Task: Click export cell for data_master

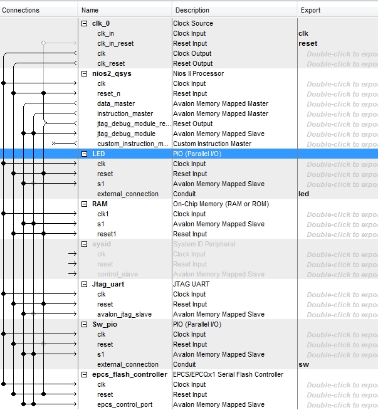Action: click(x=338, y=104)
